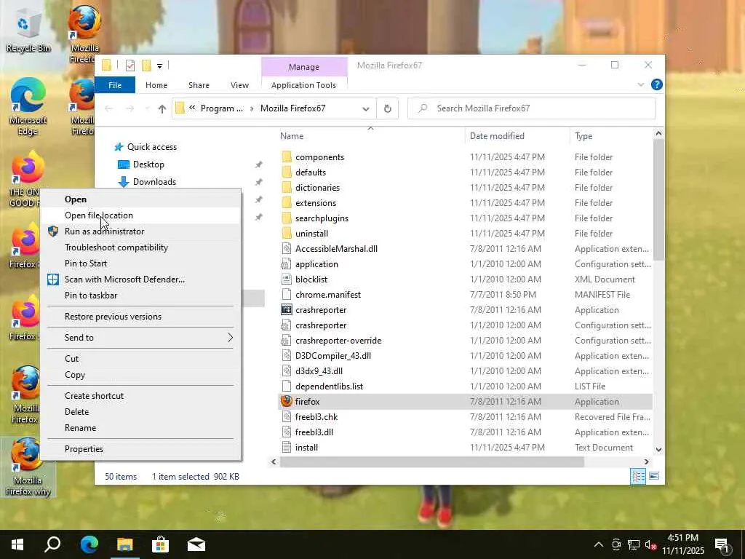Image resolution: width=745 pixels, height=559 pixels.
Task: Open the notification center icon
Action: tap(722, 544)
